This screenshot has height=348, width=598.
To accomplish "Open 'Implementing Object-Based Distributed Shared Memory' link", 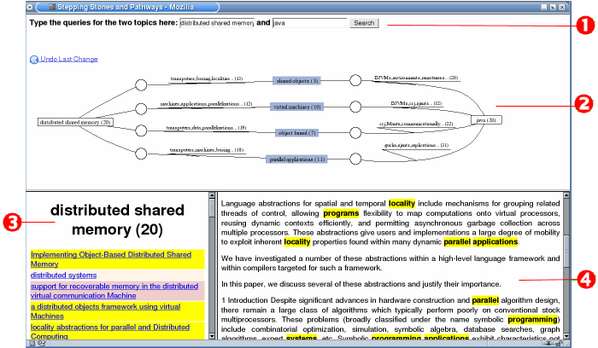I will coord(110,259).
